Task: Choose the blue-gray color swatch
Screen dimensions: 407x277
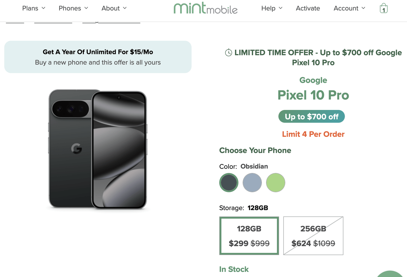Action: [252, 183]
